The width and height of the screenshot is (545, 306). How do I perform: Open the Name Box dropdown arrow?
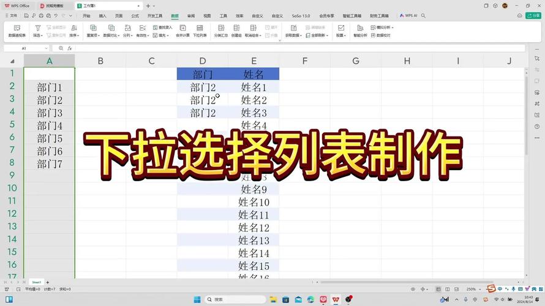(46, 48)
